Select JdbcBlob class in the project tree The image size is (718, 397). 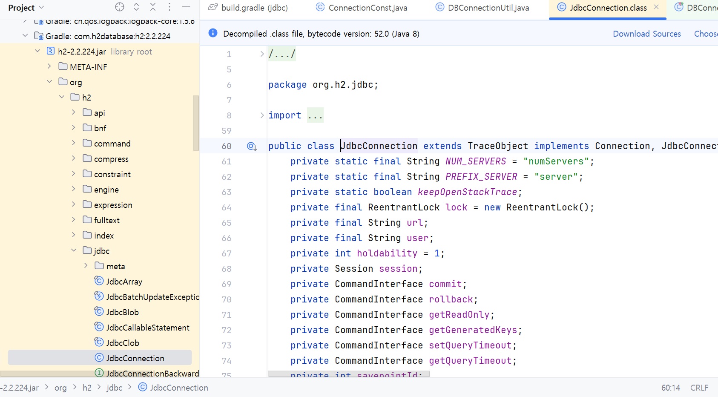point(122,312)
